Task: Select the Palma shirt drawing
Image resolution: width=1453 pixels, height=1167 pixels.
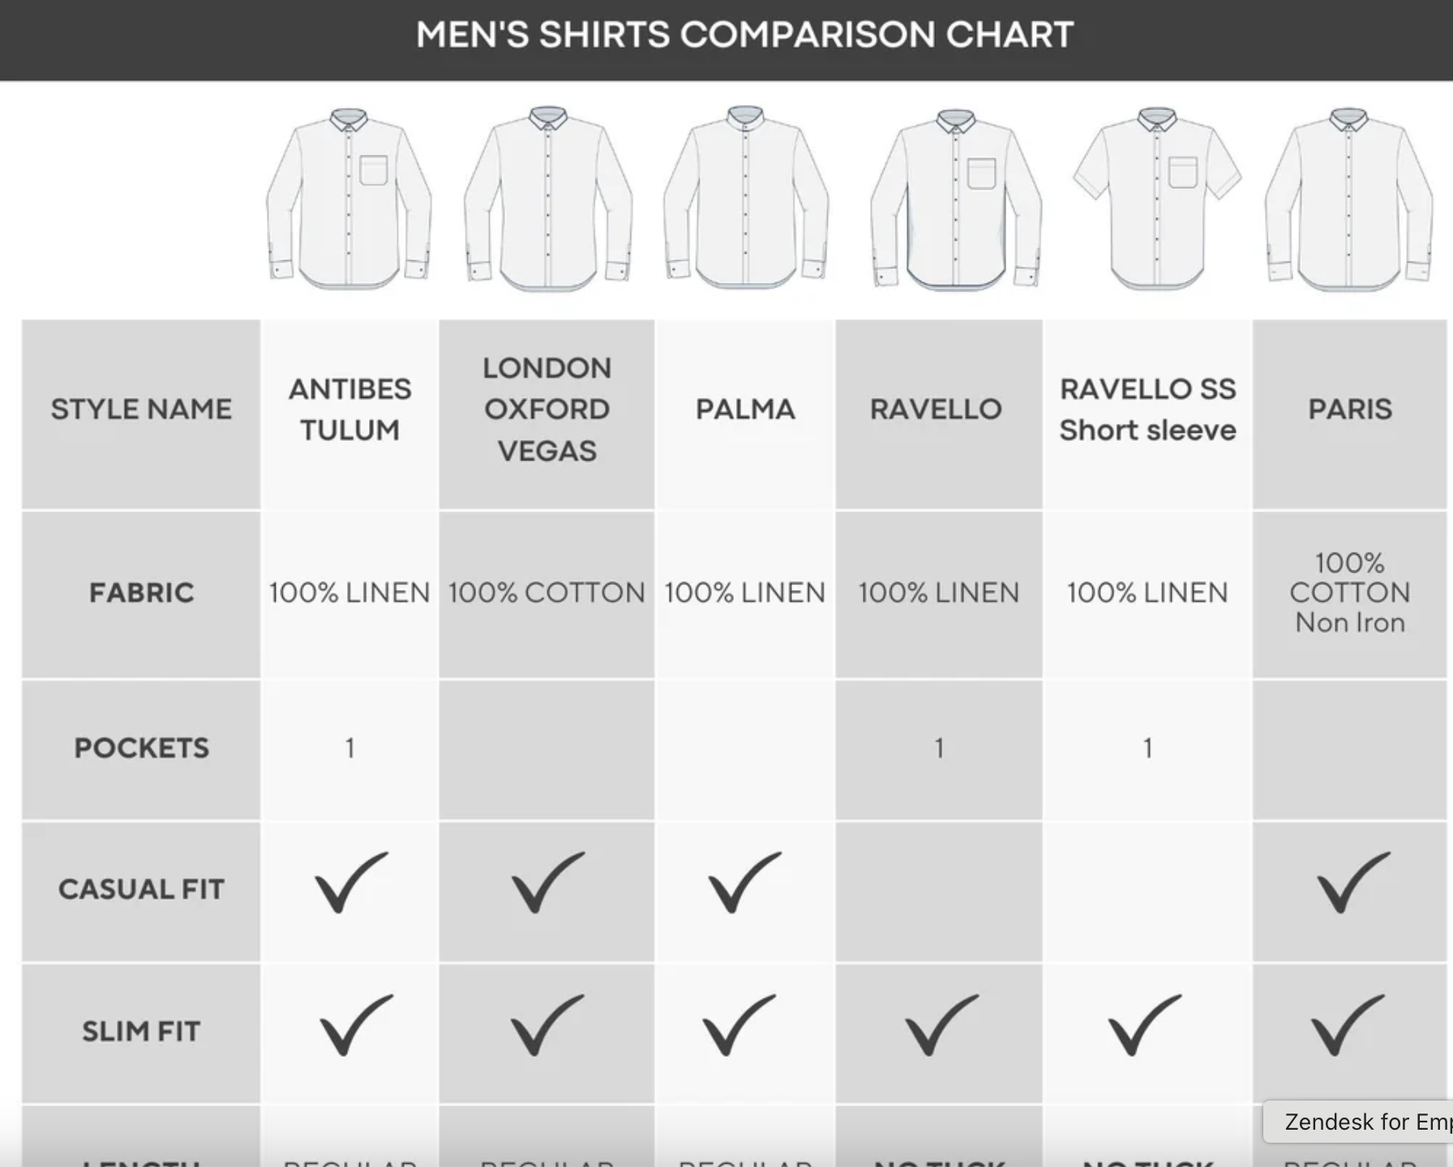Action: coord(746,199)
